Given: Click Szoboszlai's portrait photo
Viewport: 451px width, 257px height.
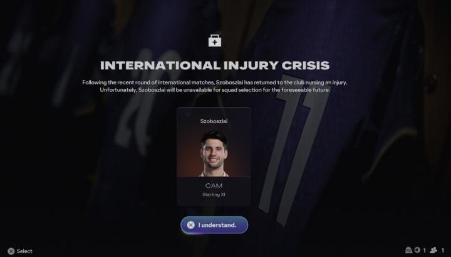Looking at the screenshot, I should 214,154.
